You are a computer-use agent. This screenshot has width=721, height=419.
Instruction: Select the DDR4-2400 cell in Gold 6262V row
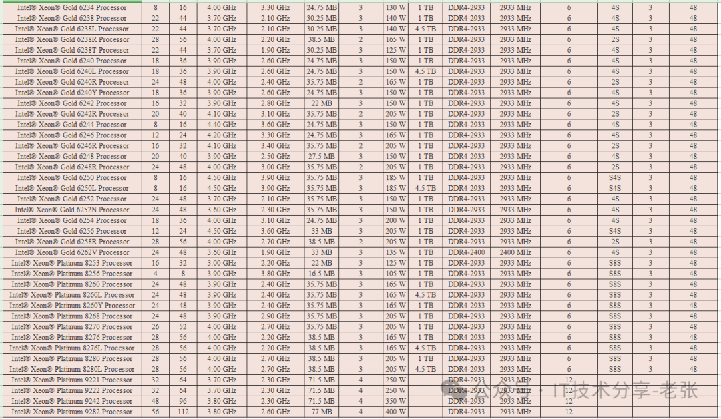click(466, 252)
